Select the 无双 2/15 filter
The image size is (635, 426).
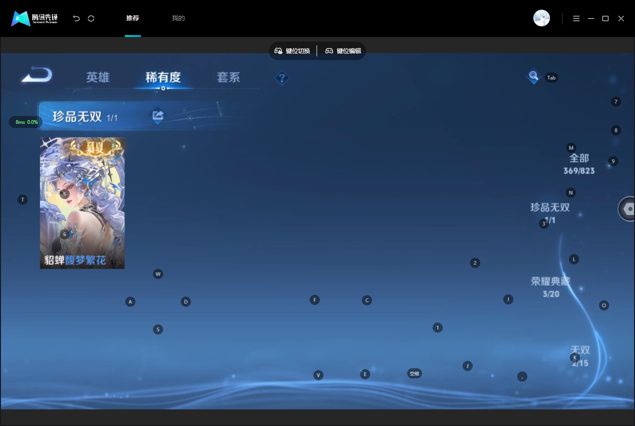coord(580,356)
